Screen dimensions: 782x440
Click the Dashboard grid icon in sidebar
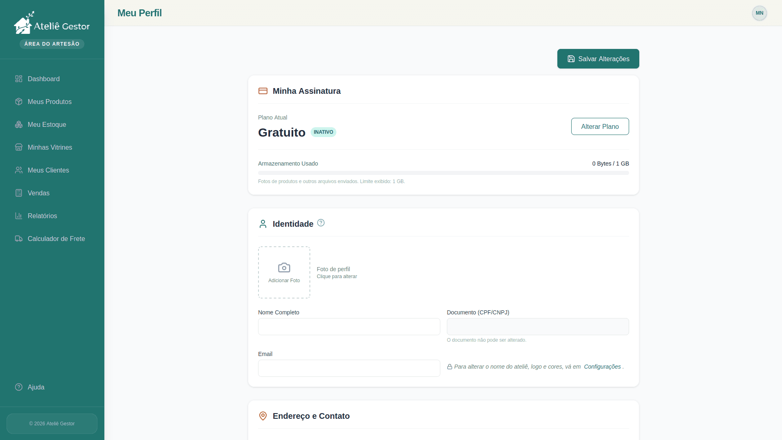pyautogui.click(x=19, y=79)
